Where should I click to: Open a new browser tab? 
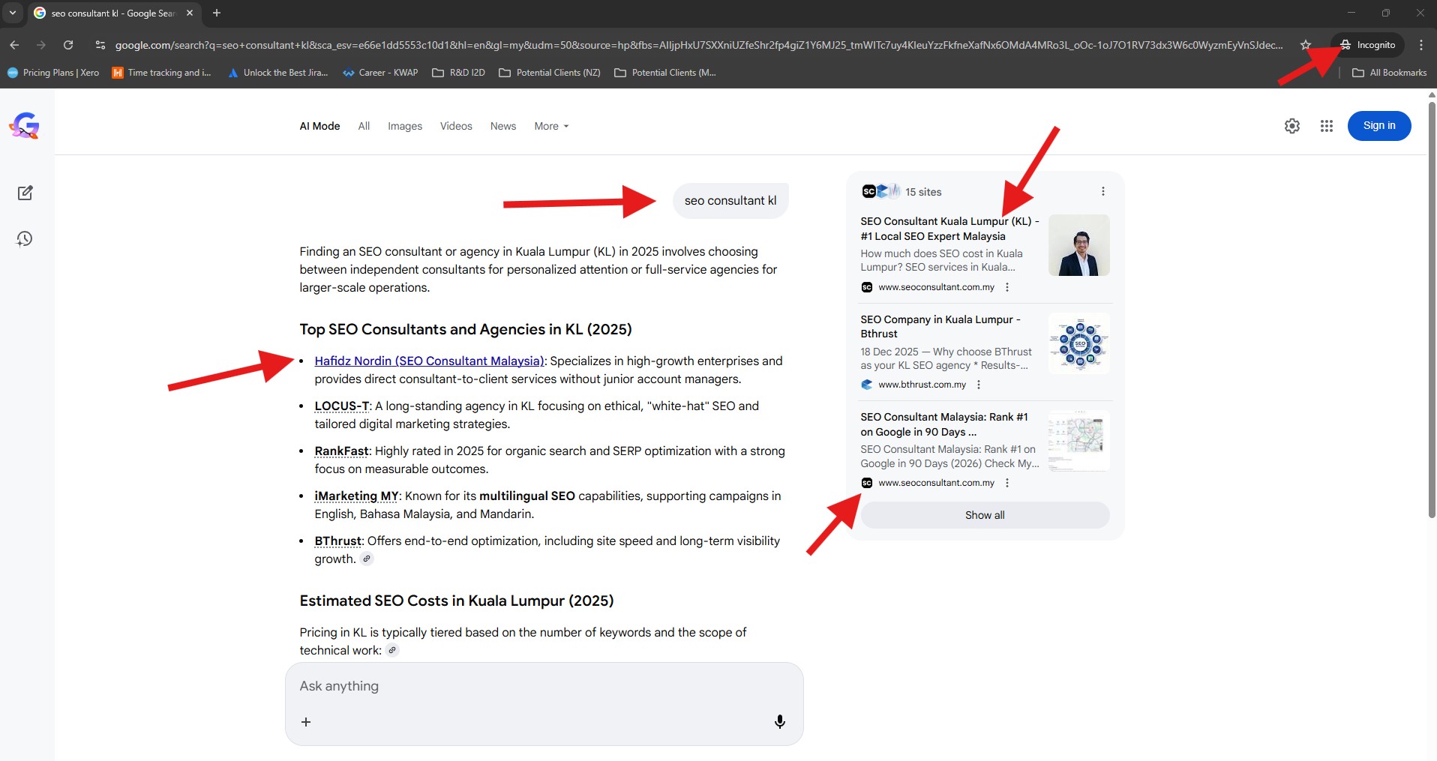[x=217, y=13]
